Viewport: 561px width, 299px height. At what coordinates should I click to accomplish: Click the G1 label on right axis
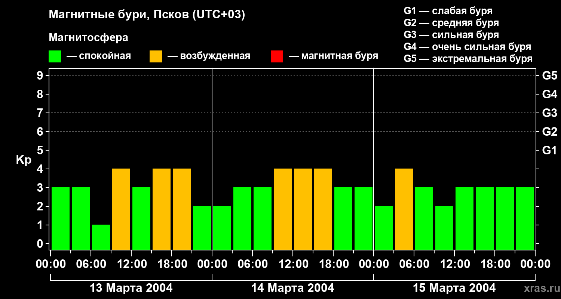click(x=549, y=150)
